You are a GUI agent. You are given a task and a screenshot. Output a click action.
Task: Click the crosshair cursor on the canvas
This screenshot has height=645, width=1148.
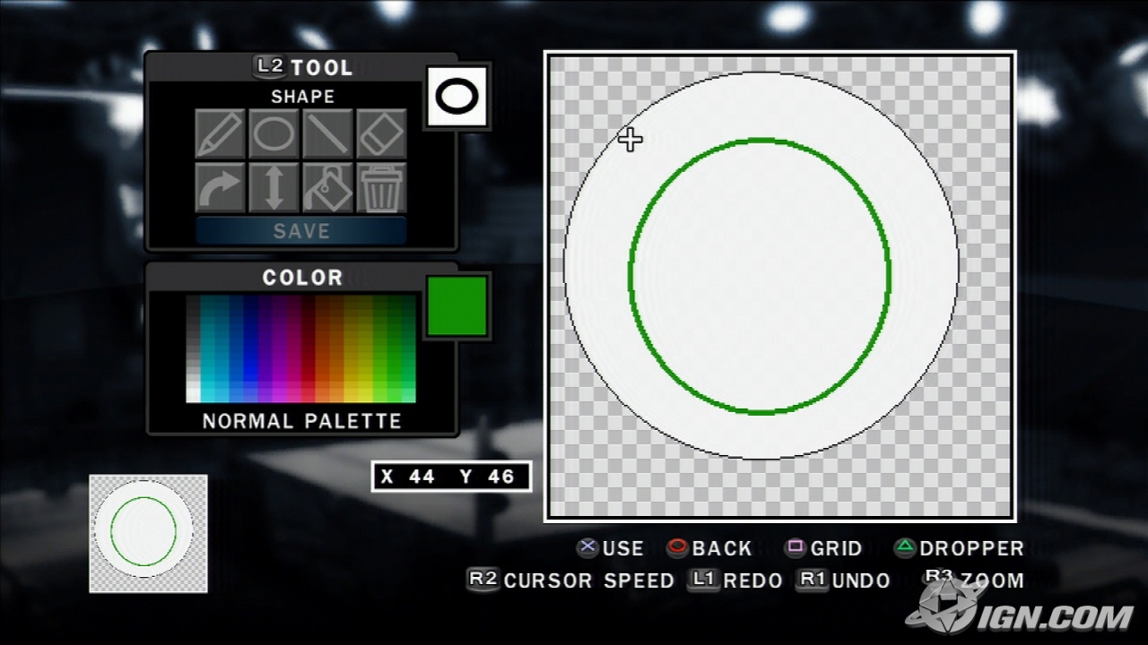631,140
